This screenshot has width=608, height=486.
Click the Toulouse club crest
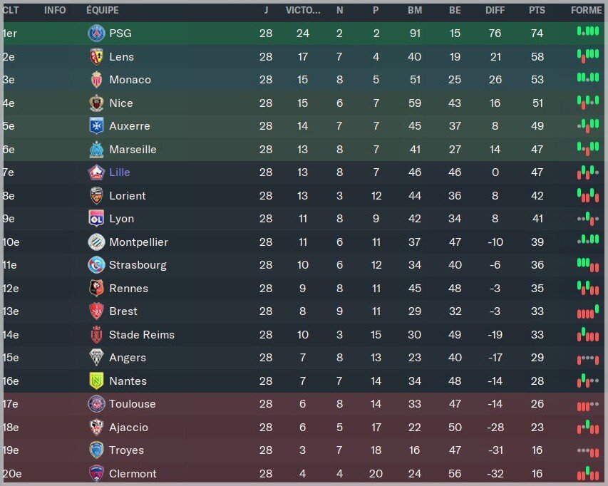click(96, 404)
